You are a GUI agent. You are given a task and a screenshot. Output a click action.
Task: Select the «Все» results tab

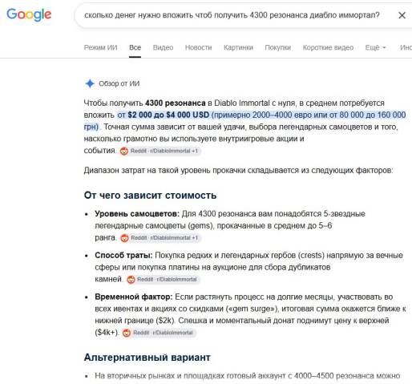pos(135,47)
